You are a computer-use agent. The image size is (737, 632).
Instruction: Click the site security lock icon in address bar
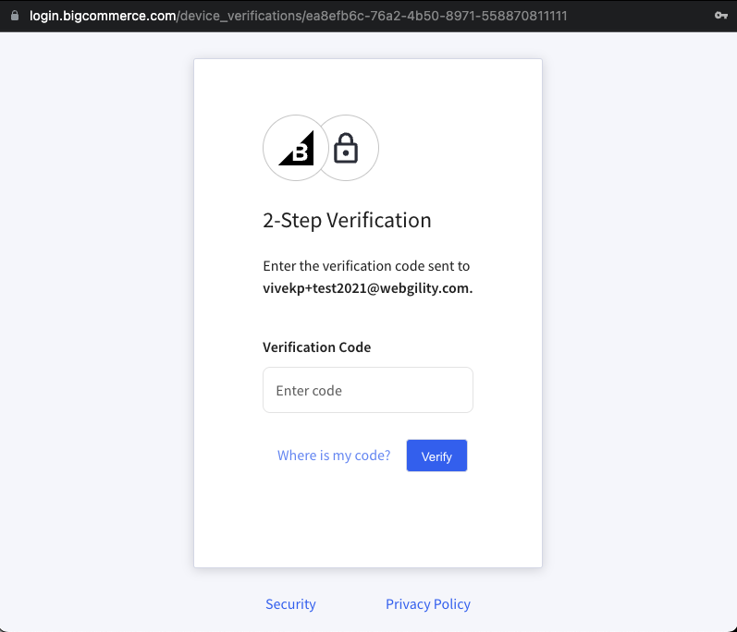pos(15,16)
